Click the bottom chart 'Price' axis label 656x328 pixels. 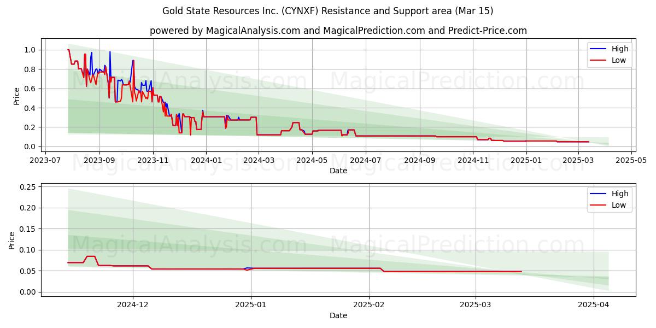12,240
